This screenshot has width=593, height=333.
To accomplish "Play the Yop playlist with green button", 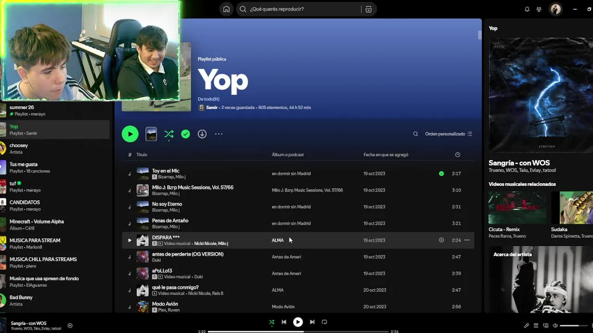I will (x=130, y=134).
